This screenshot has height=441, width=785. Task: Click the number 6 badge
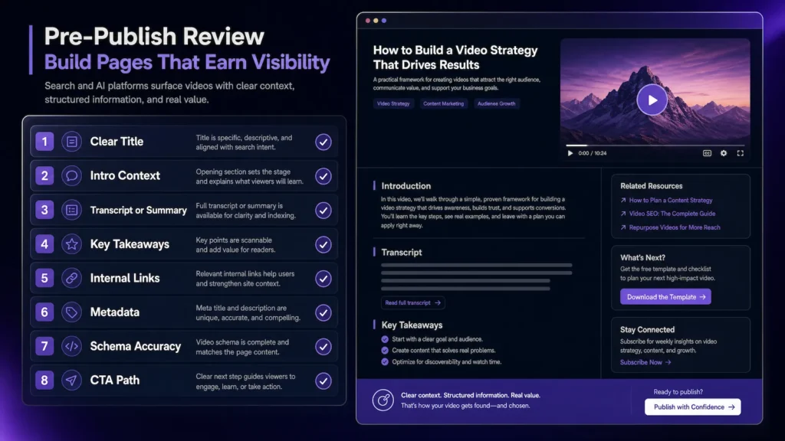coord(44,312)
